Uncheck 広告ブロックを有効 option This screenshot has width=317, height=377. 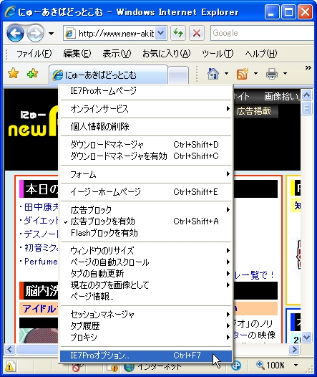146,221
